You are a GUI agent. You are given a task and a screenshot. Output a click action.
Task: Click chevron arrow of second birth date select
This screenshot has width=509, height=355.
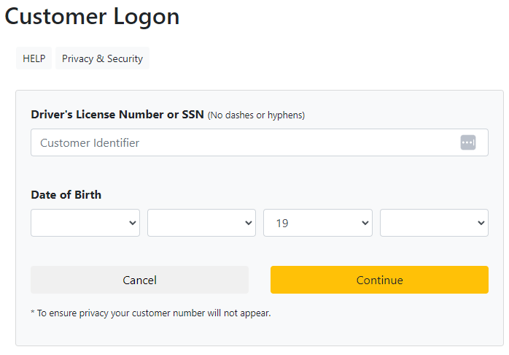[249, 223]
